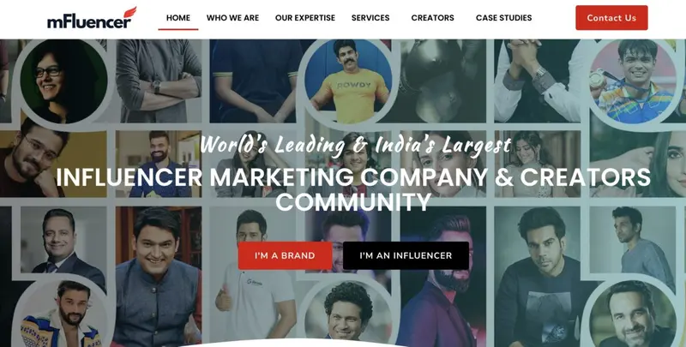Select the man in yellow ROWDY t-shirt
The width and height of the screenshot is (686, 347).
tap(348, 81)
